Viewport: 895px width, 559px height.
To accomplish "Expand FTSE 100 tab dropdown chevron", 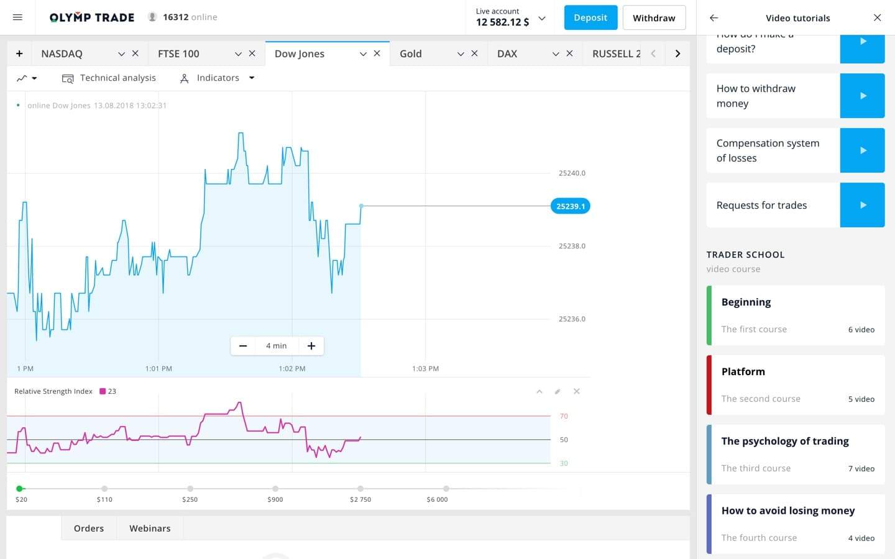I will point(238,54).
